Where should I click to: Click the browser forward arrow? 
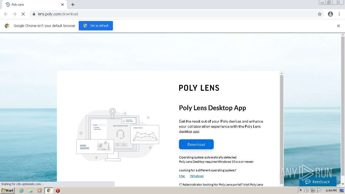coord(15,14)
